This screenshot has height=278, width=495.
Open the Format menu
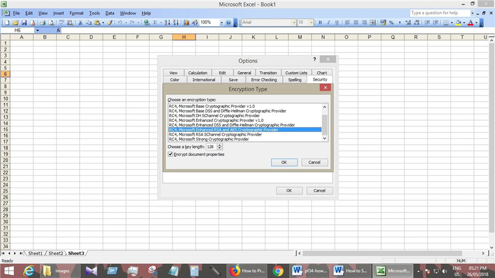[76, 13]
